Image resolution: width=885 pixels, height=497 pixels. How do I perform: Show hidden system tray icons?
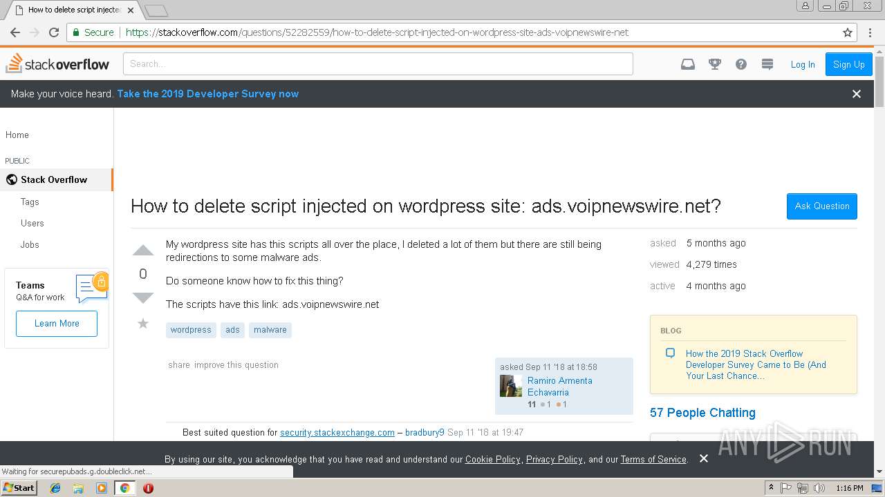pos(771,488)
